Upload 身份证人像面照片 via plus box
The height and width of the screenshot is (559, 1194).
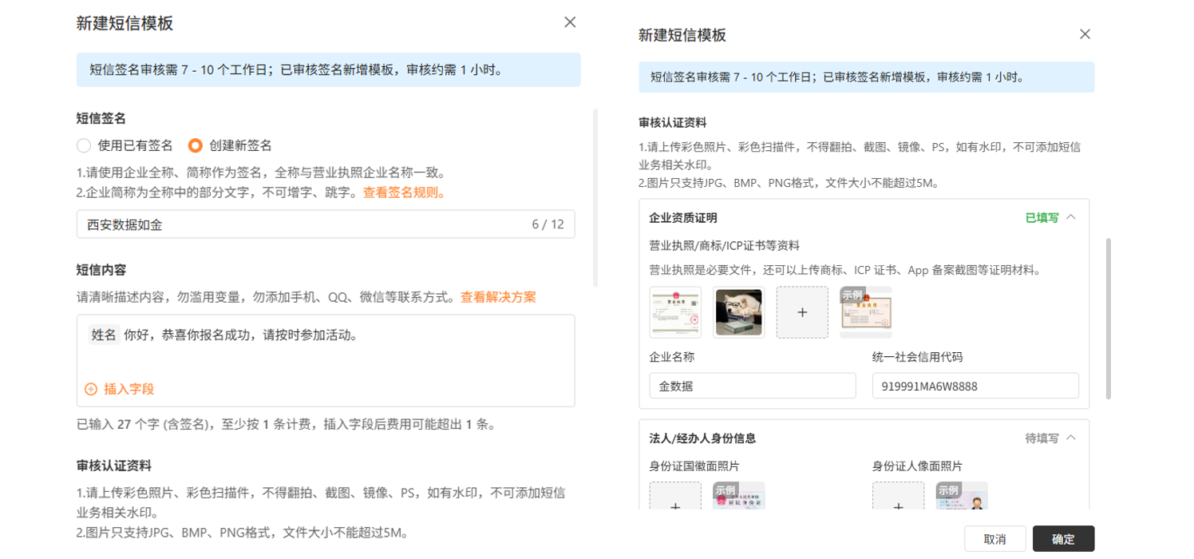(898, 496)
